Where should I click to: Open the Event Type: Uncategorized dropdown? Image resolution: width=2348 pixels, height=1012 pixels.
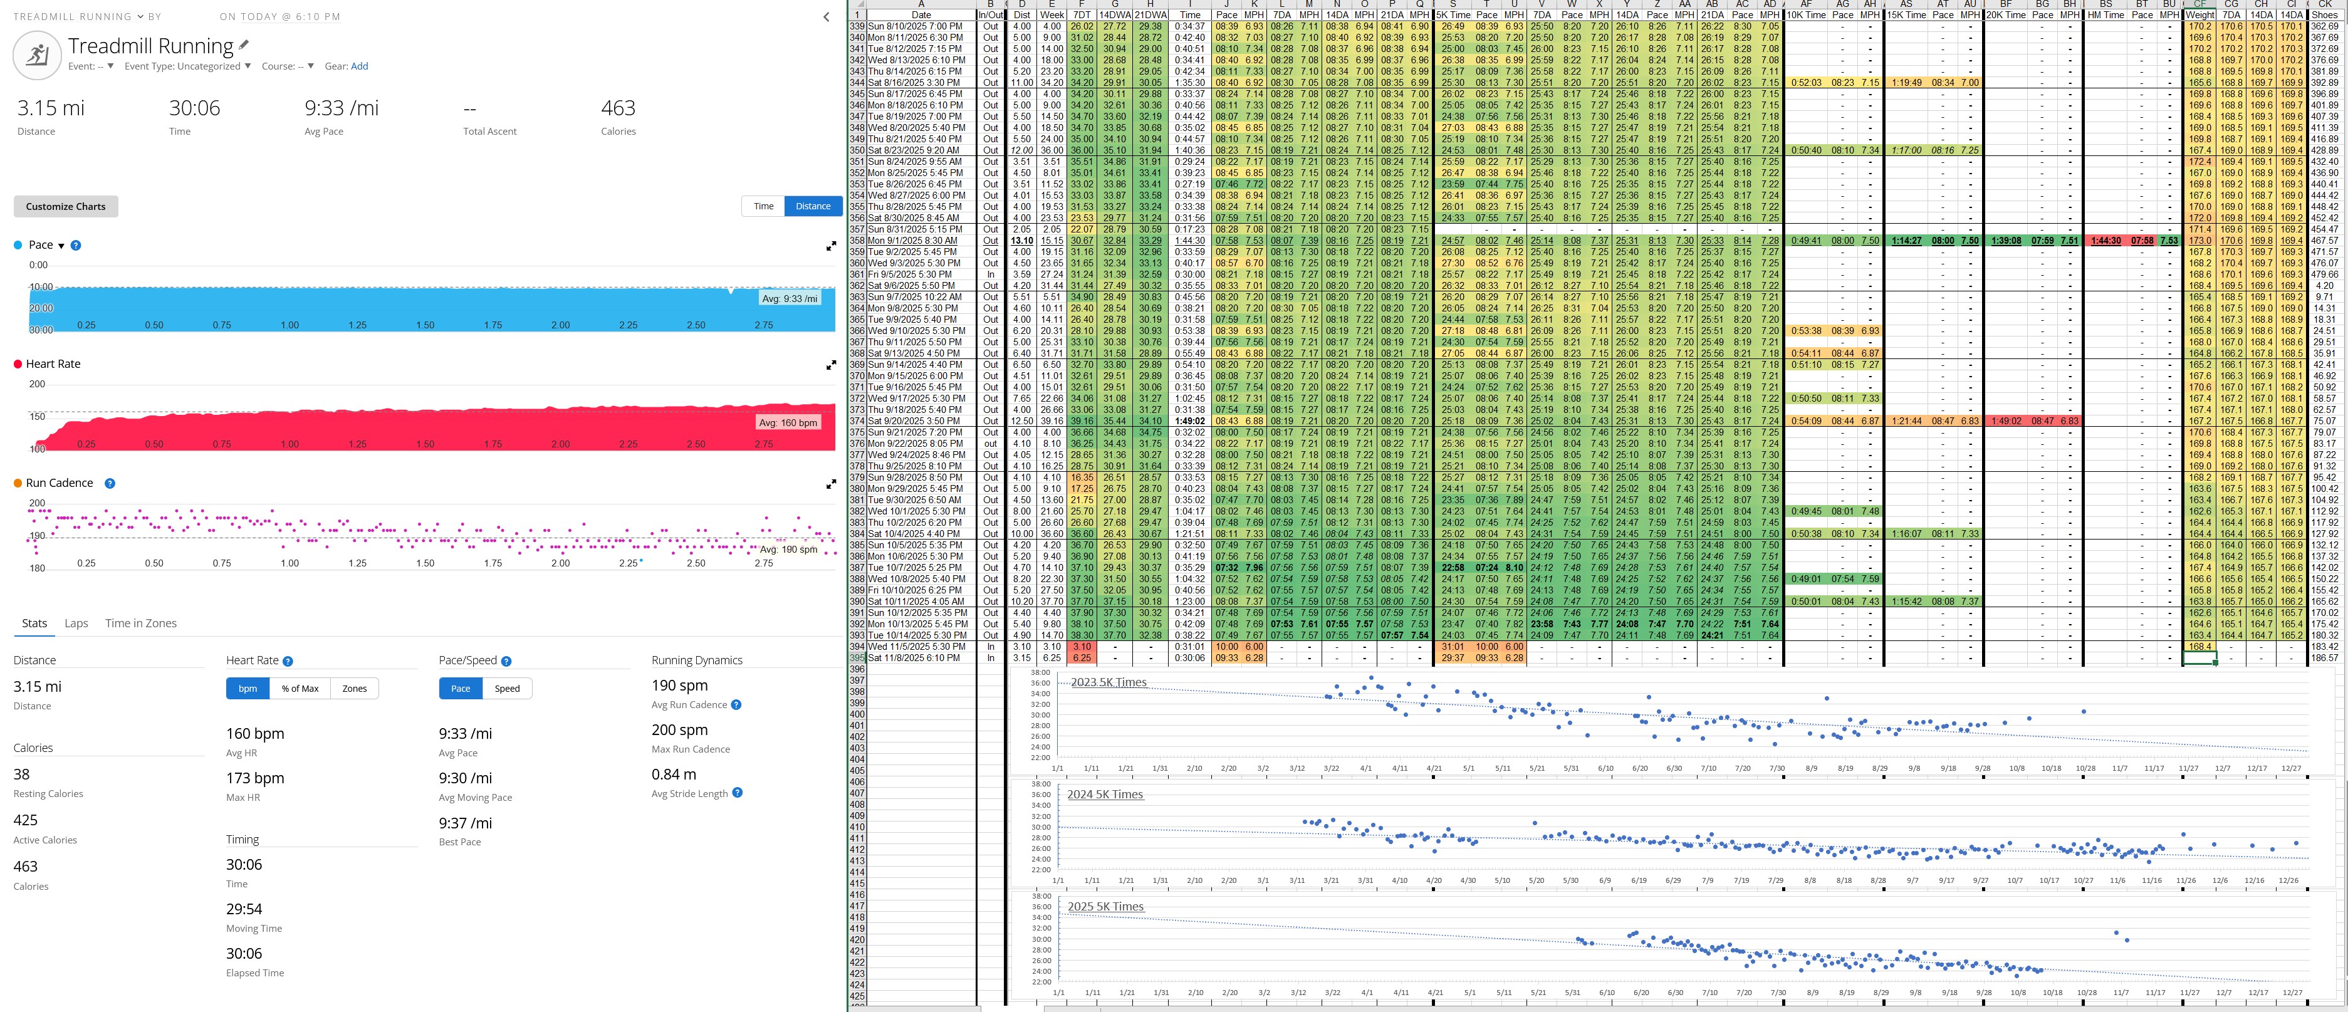coord(188,66)
